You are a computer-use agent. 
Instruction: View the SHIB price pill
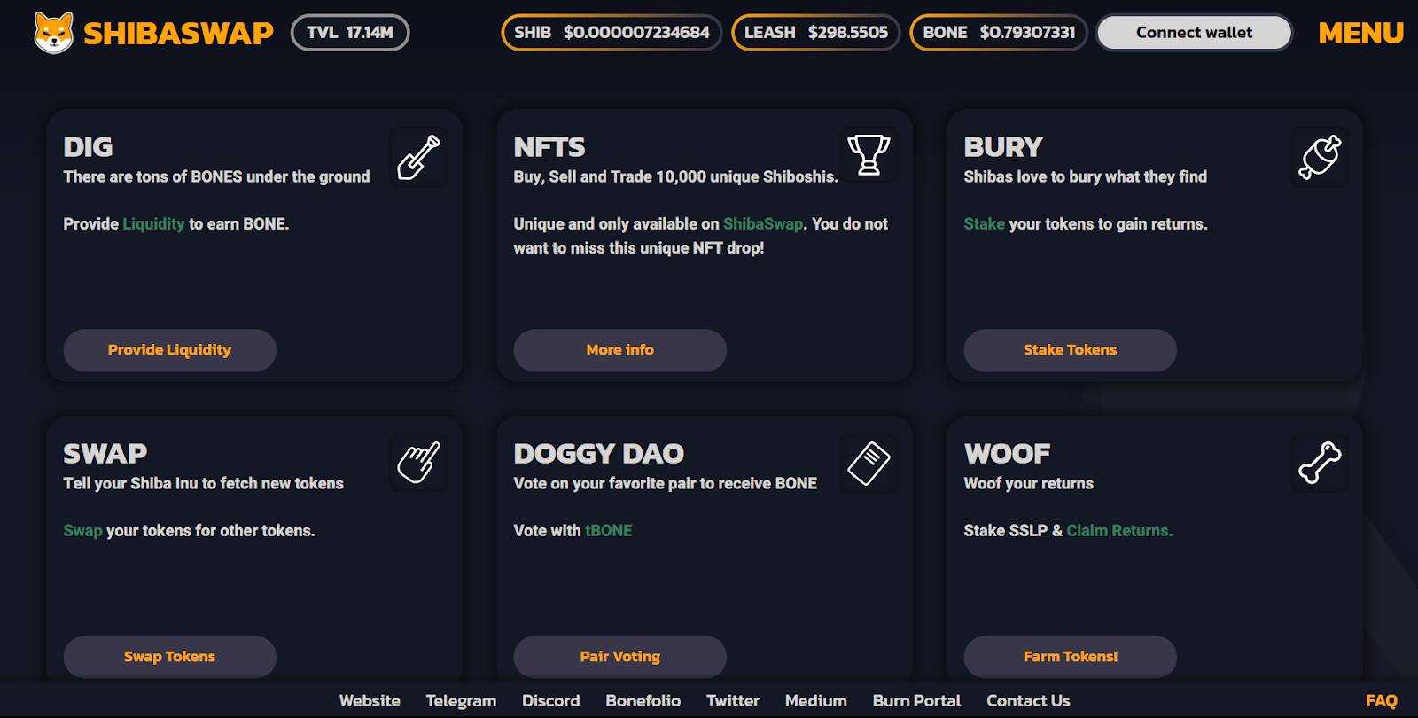612,33
